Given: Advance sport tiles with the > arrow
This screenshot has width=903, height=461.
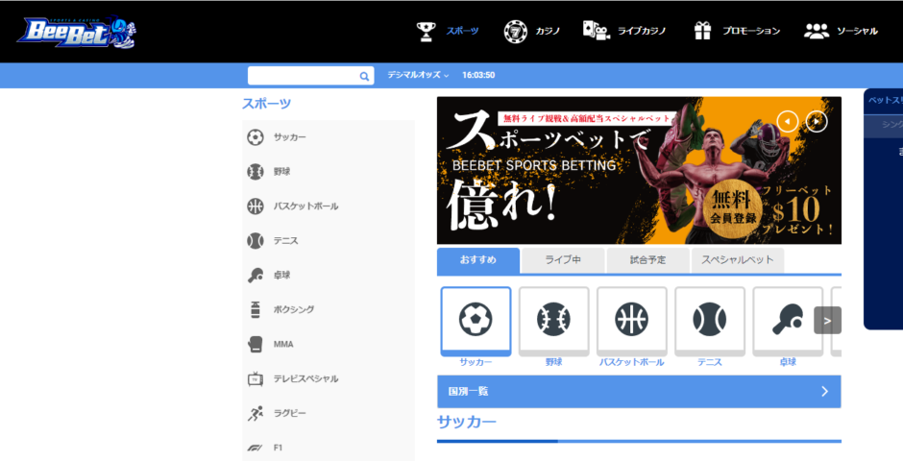Looking at the screenshot, I should pyautogui.click(x=827, y=321).
